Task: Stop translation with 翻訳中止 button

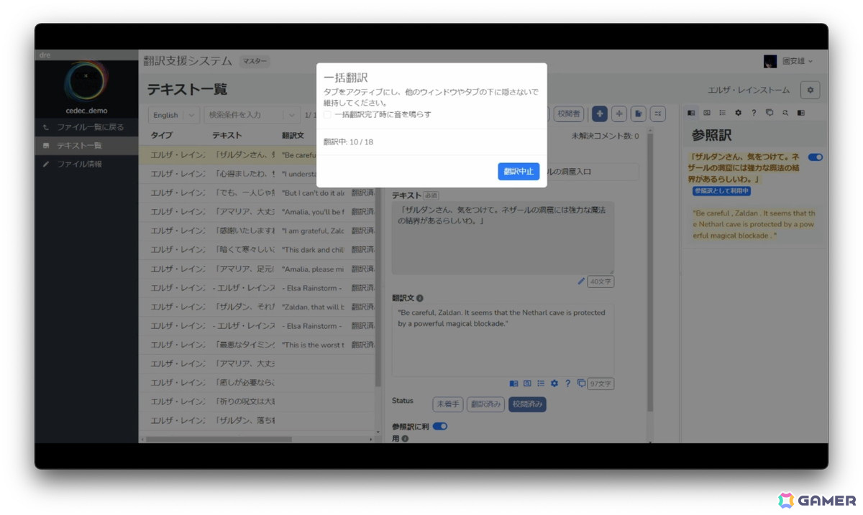Action: coord(519,172)
